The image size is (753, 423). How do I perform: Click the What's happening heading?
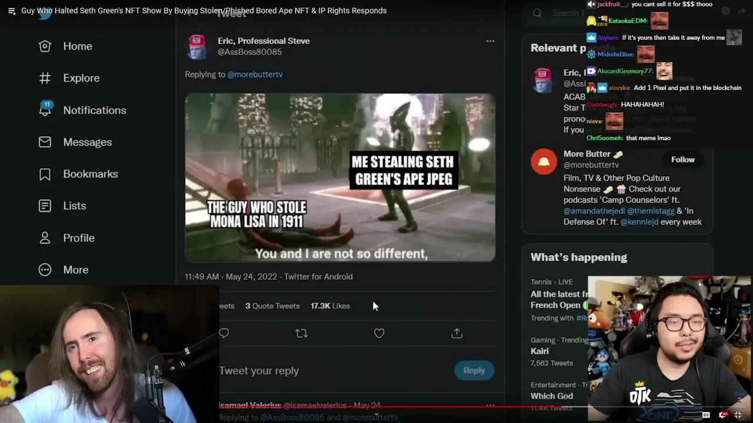579,257
